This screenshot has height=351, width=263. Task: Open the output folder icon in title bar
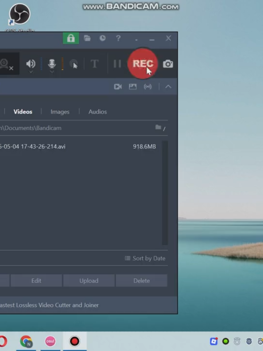coord(87,38)
